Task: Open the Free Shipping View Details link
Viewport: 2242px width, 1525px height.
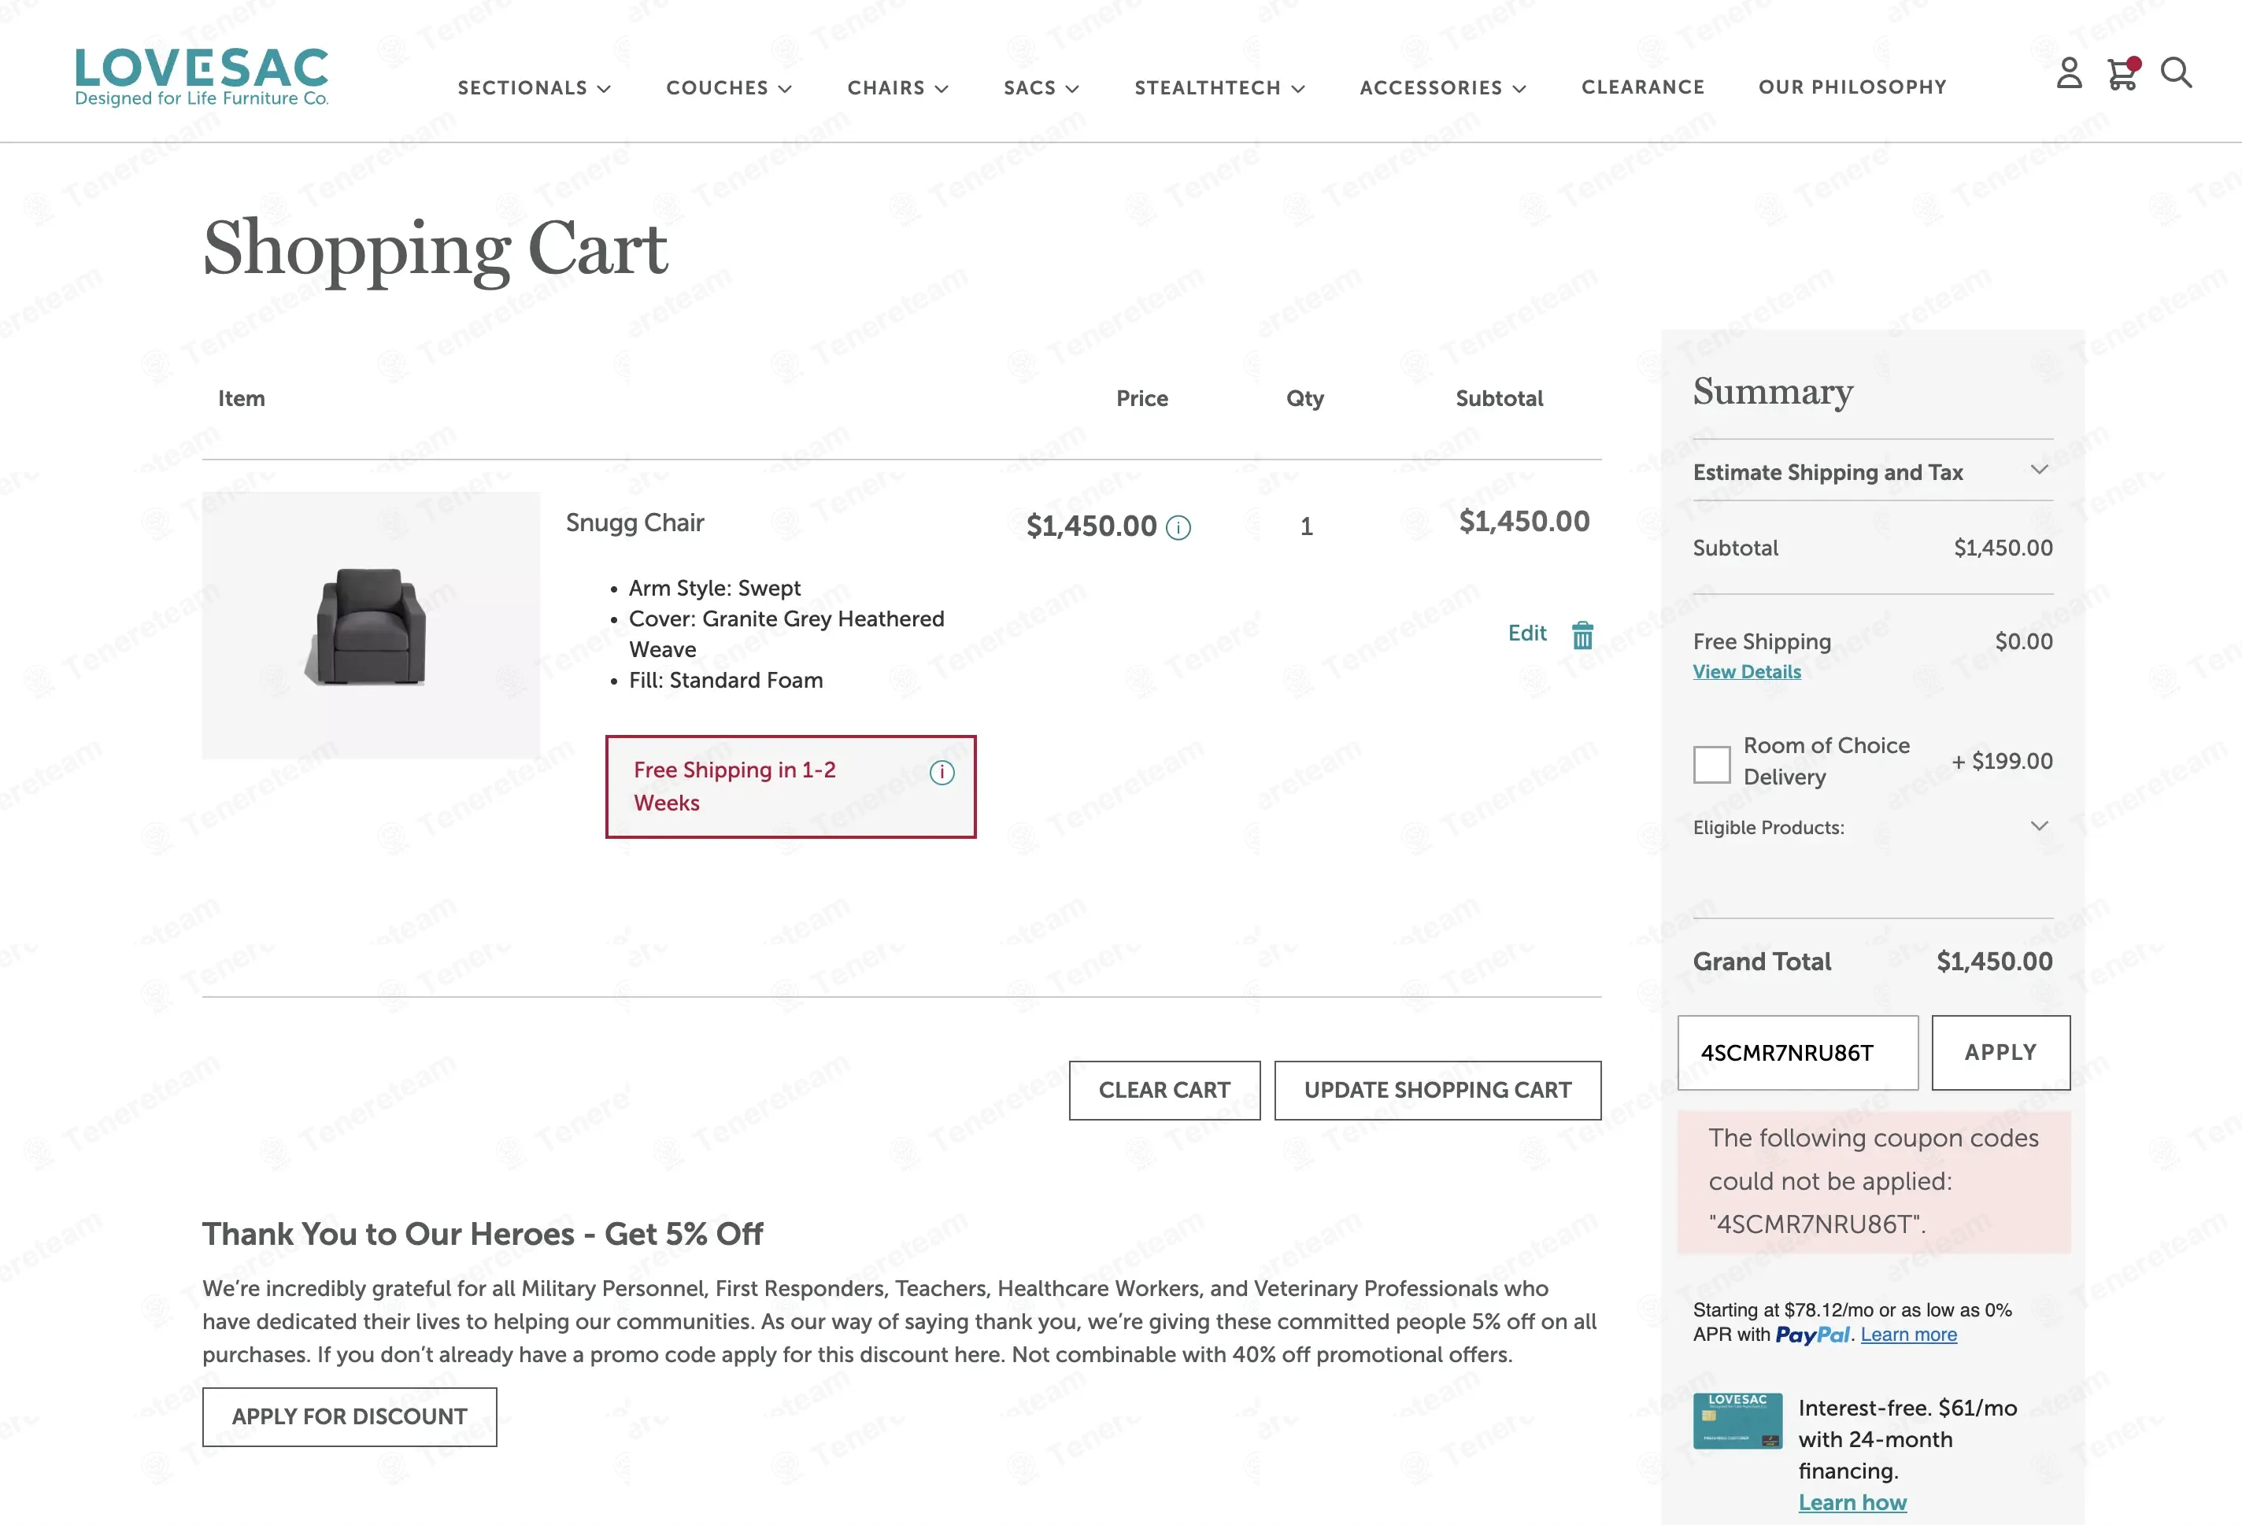Action: [1746, 671]
